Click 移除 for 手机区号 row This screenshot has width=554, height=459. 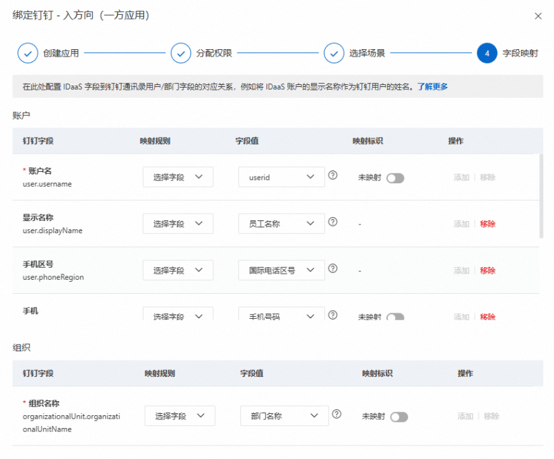[487, 271]
